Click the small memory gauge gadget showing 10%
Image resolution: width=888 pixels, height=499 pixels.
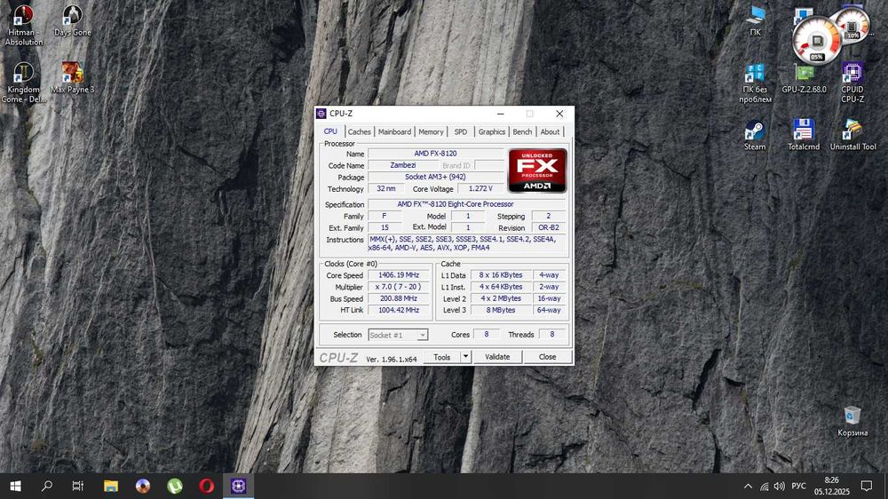coord(852,24)
